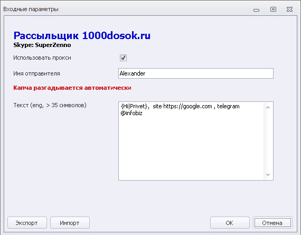Screen dimensions: 301x235
Task: Click the blue "Рассыльщик 1000dosok.ru" heading
Action: tap(82, 35)
